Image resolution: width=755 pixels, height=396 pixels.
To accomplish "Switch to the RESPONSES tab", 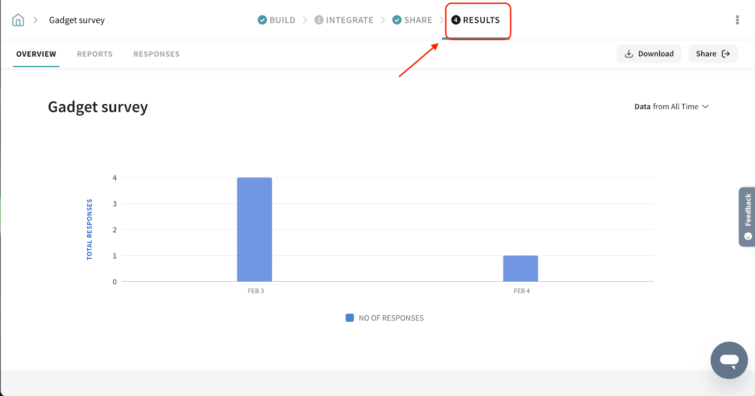I will 156,54.
